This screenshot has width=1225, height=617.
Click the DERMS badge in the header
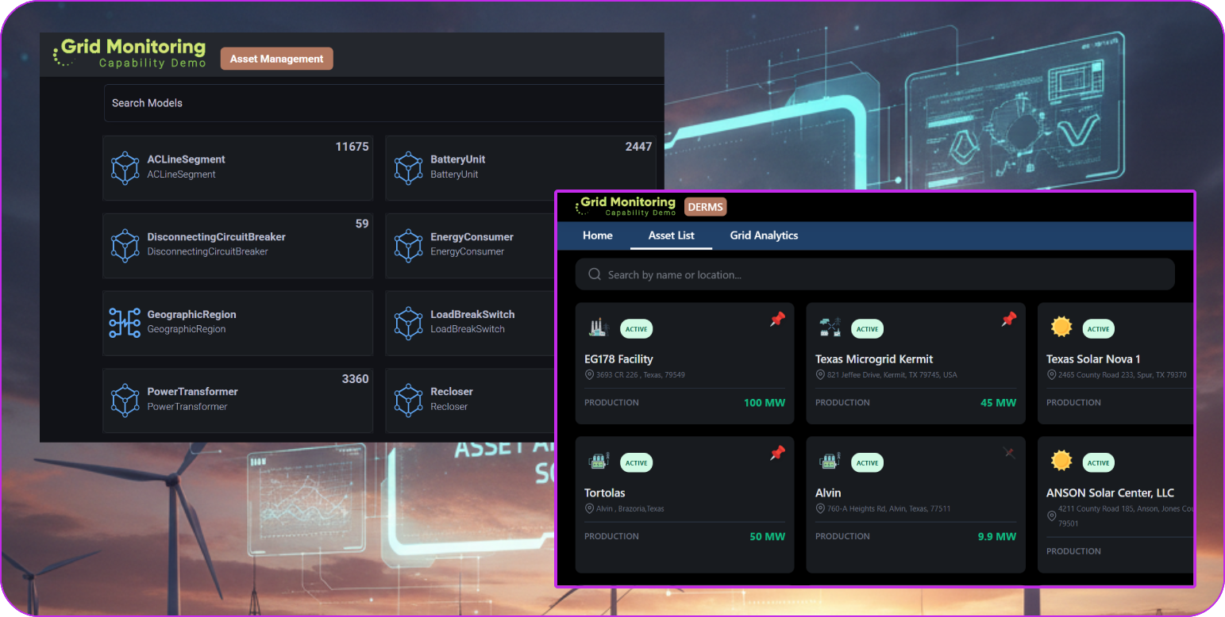pyautogui.click(x=705, y=207)
